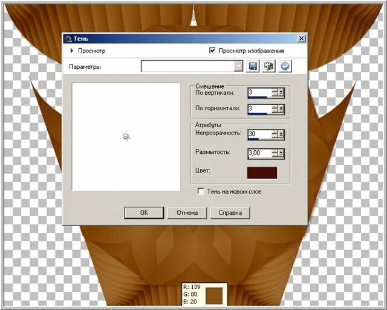Screen dimensions: 387x310
Task: Click the Размытость value field showing 3,00
Action: coord(260,153)
